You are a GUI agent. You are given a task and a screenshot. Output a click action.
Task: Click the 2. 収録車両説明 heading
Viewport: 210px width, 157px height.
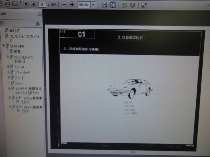tap(131, 38)
